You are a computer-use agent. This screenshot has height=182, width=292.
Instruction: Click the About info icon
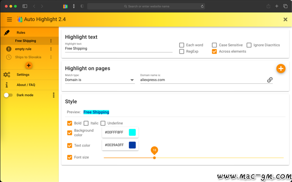pos(7,85)
